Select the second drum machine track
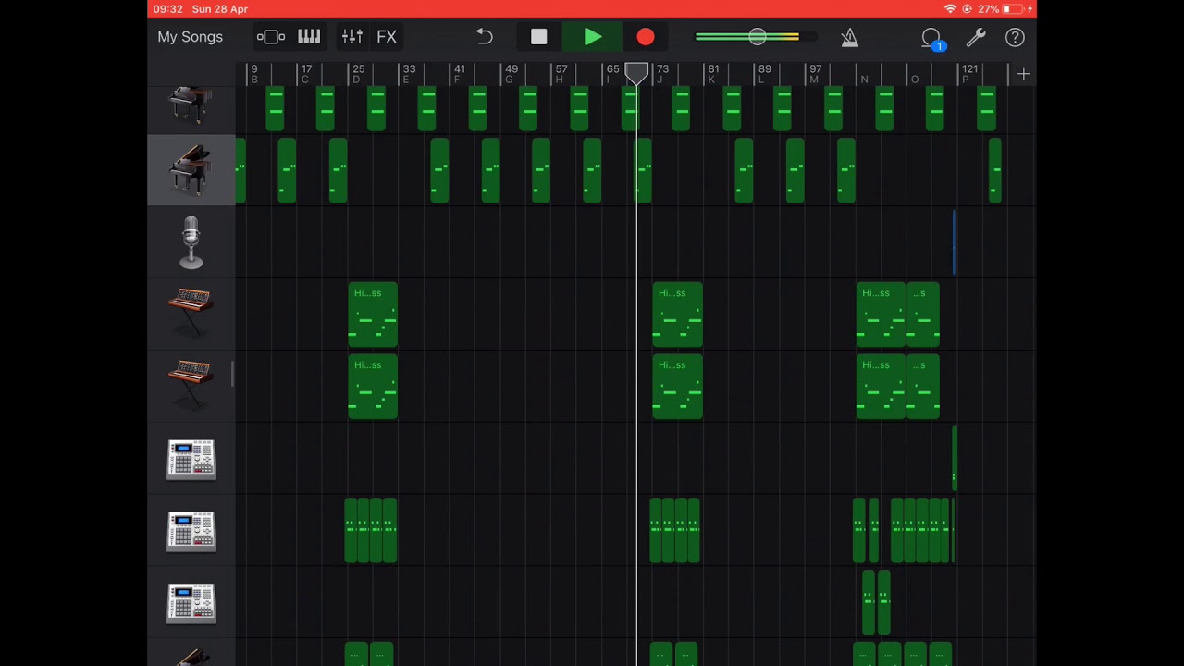 [x=191, y=531]
